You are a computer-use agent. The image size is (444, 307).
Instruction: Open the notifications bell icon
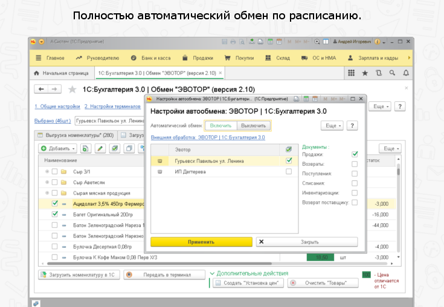point(406,73)
